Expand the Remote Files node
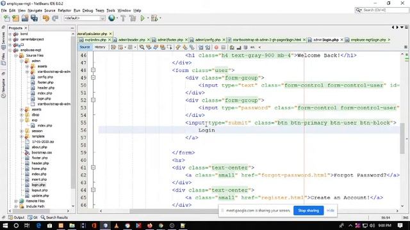This screenshot has width=410, height=230. click(15, 201)
